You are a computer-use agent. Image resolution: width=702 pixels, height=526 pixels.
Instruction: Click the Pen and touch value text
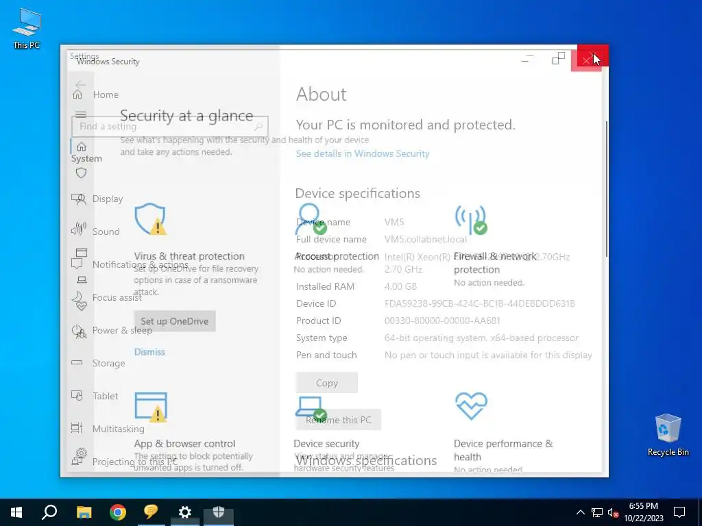point(488,355)
